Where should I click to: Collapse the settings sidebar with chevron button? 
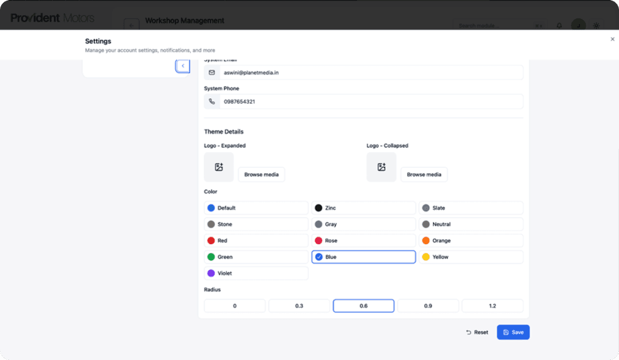183,66
